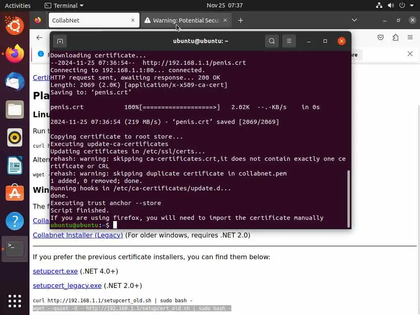
Task: Switch to Warning: Potential Security tab
Action: tap(185, 20)
